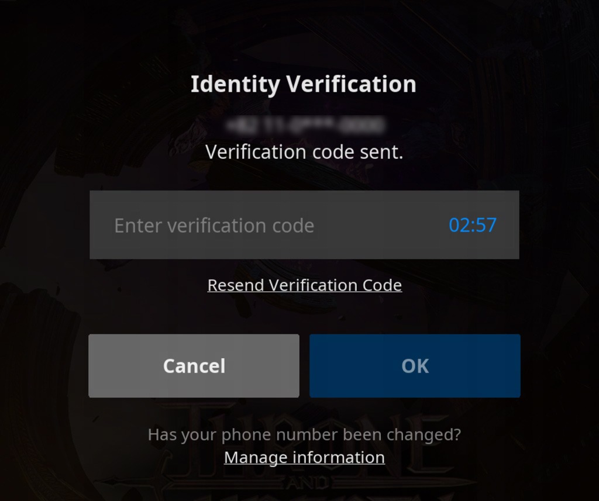Image resolution: width=599 pixels, height=501 pixels.
Task: Click the Enter verification code field
Action: coord(304,224)
